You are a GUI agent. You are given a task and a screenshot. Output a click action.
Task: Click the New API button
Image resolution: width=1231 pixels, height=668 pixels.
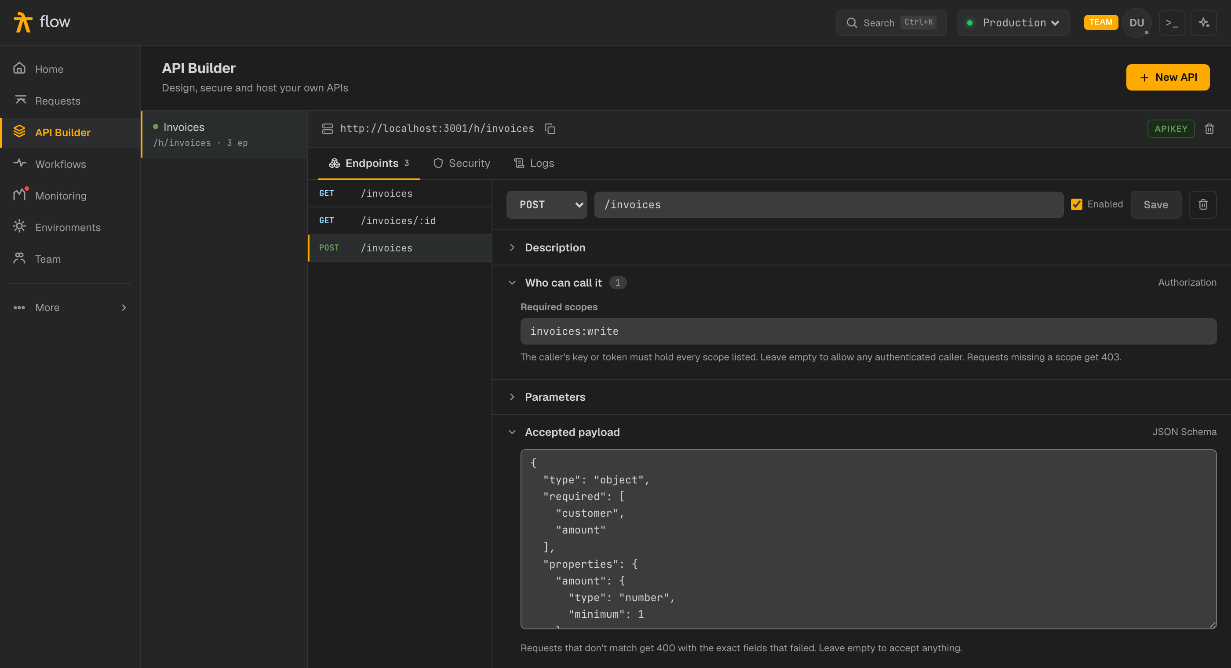coord(1167,77)
